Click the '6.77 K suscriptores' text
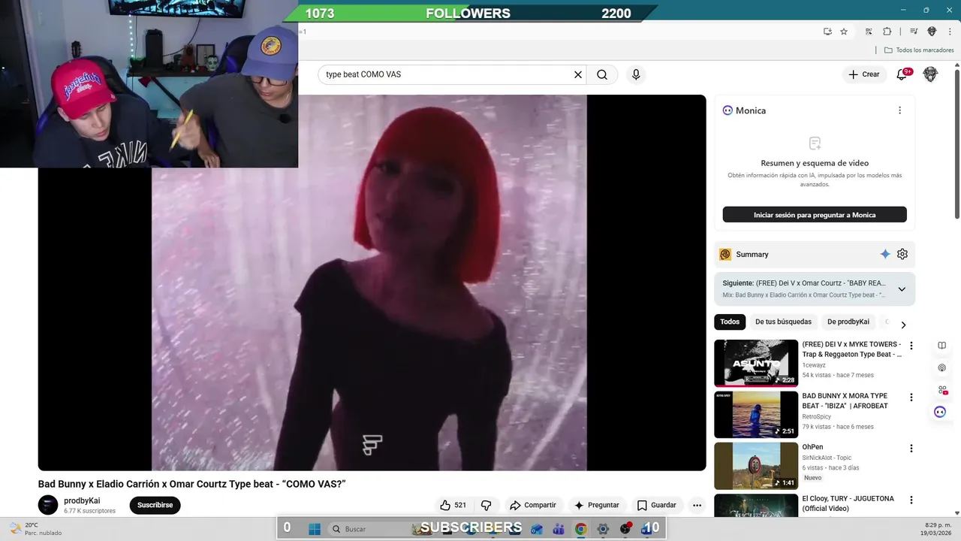This screenshot has width=961, height=541. tap(89, 511)
